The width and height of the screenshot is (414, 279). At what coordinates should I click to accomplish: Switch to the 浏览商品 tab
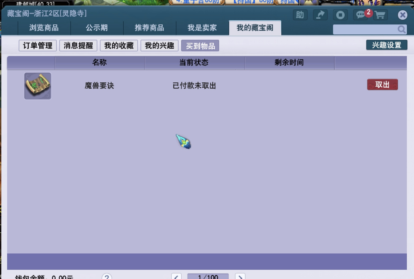(x=44, y=28)
